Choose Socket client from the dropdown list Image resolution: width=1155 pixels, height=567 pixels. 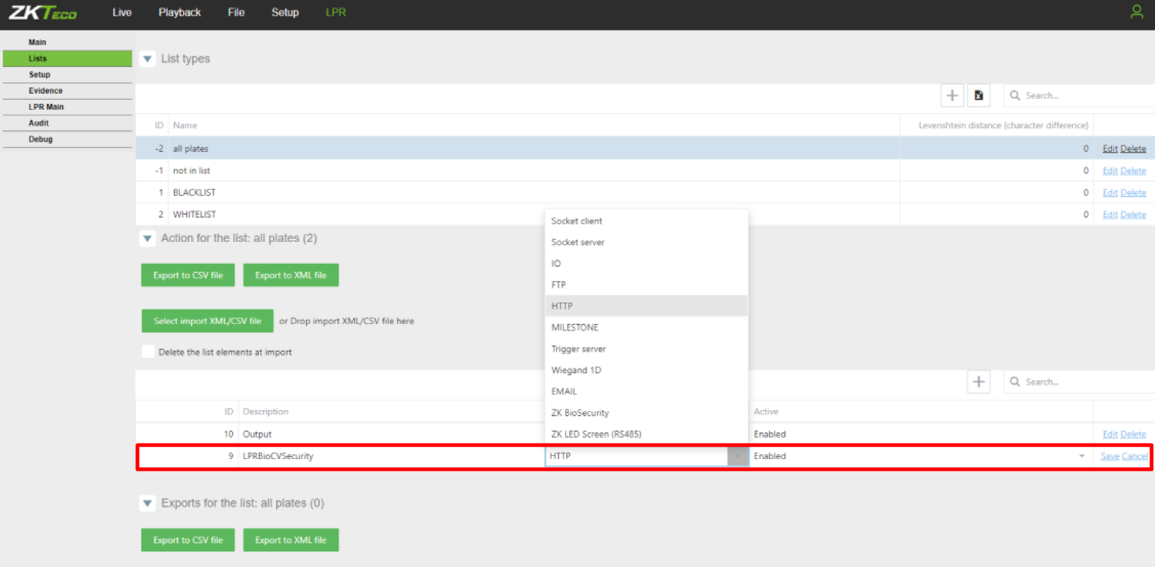pyautogui.click(x=646, y=221)
